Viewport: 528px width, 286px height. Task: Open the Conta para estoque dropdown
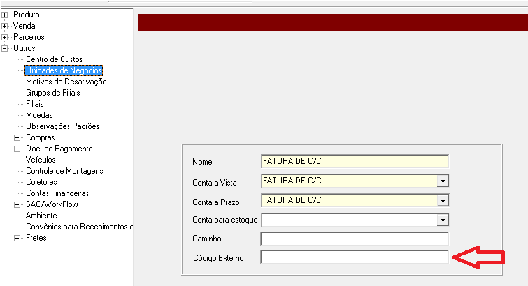click(443, 220)
